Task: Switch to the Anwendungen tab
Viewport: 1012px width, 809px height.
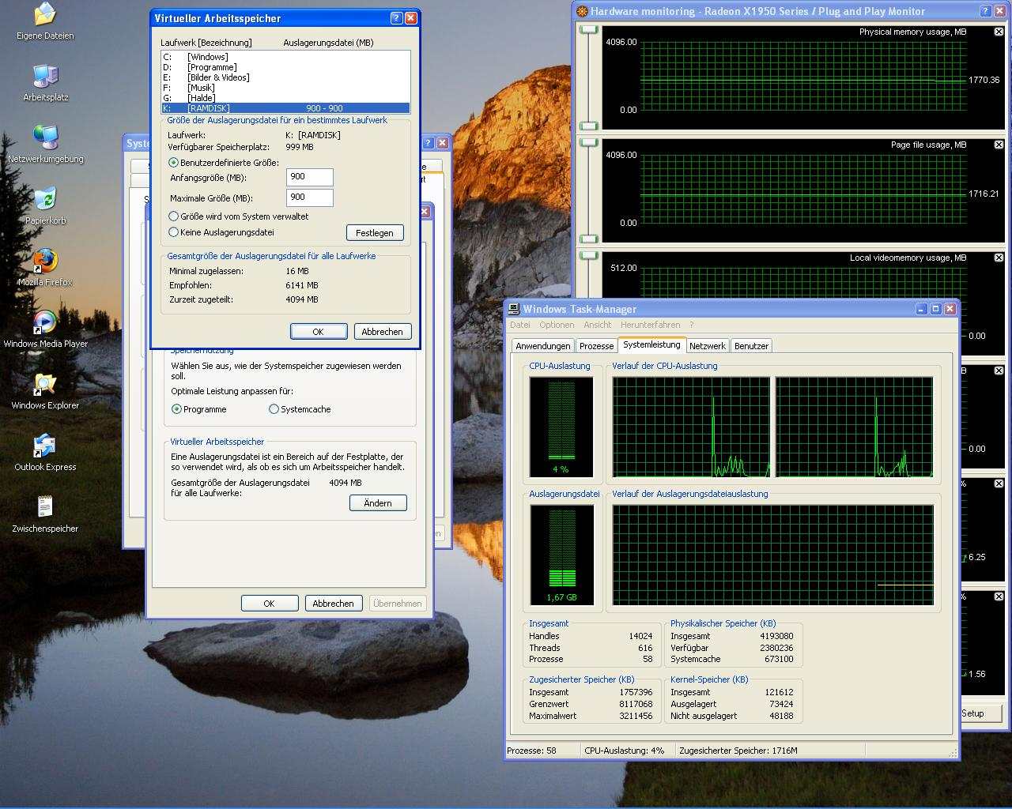Action: [x=542, y=346]
